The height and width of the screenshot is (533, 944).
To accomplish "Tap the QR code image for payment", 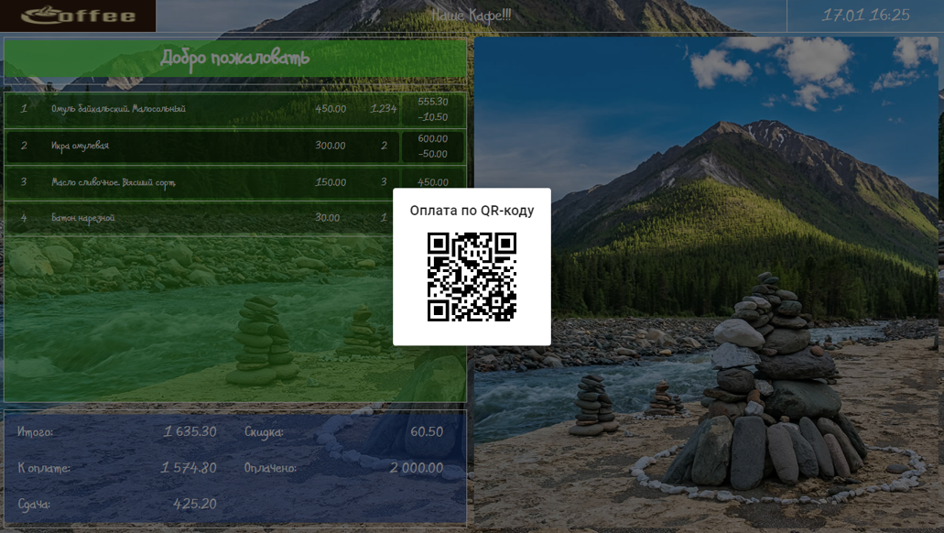I will pos(472,277).
